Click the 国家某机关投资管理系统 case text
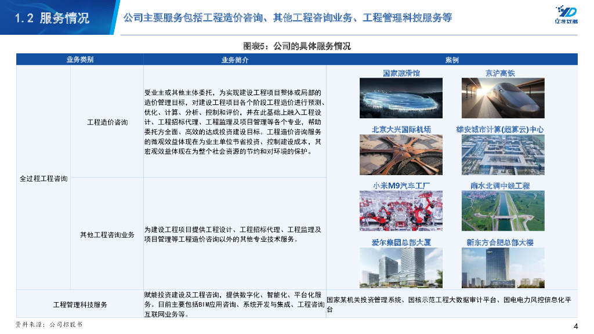594x334 pixels. 450,304
